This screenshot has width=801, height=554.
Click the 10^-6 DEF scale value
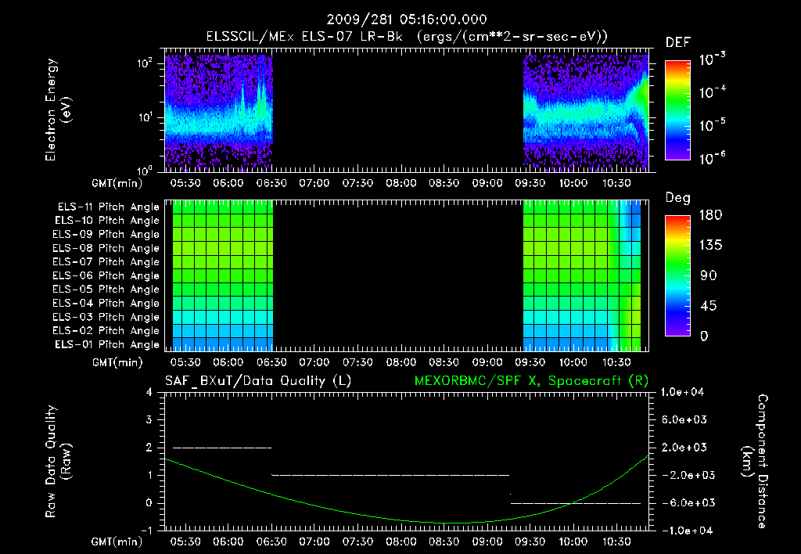[x=712, y=158]
